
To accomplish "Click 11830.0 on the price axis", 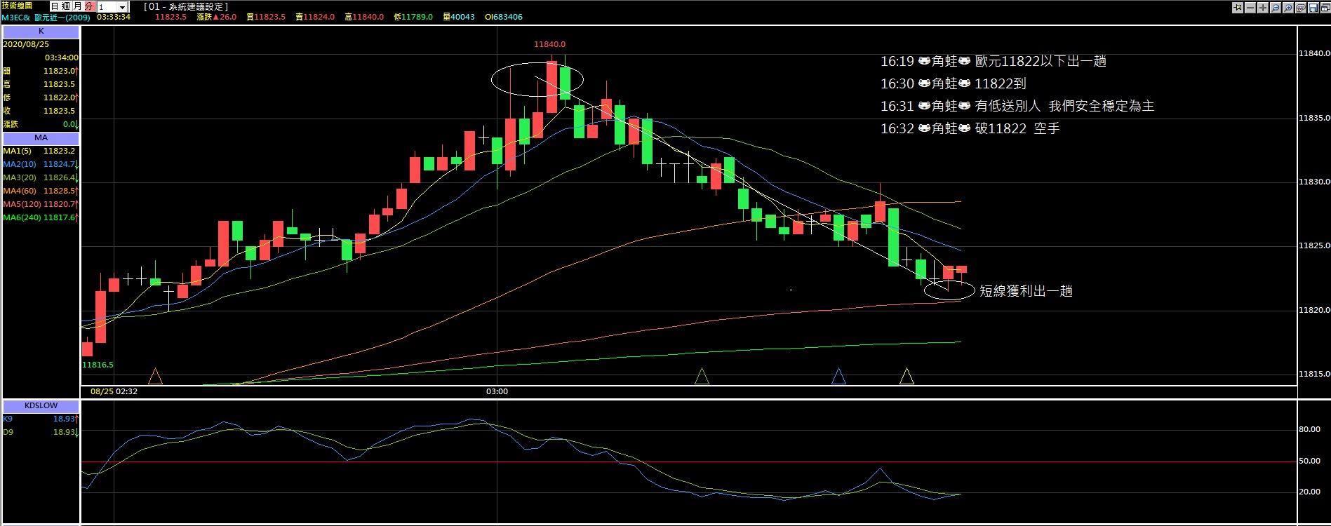I will [1314, 182].
